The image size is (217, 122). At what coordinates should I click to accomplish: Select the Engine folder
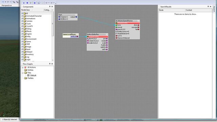point(28,34)
